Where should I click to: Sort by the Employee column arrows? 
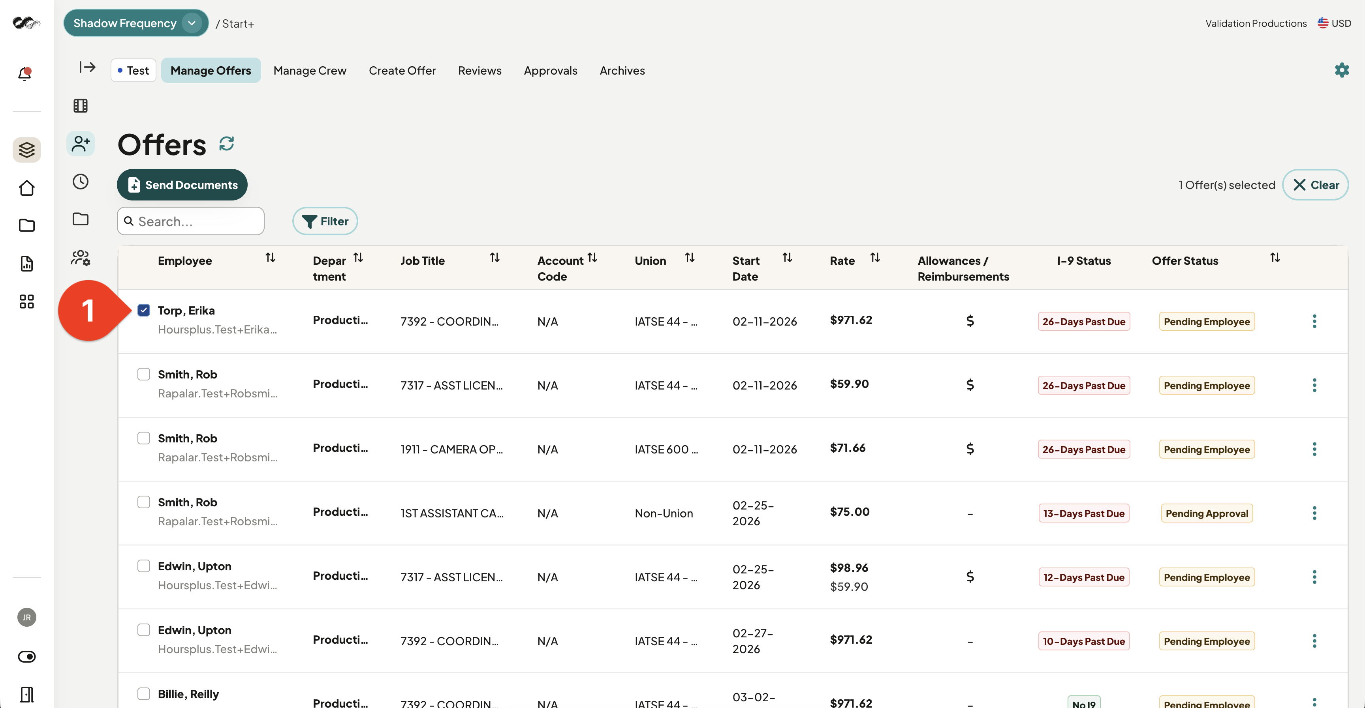pos(270,258)
